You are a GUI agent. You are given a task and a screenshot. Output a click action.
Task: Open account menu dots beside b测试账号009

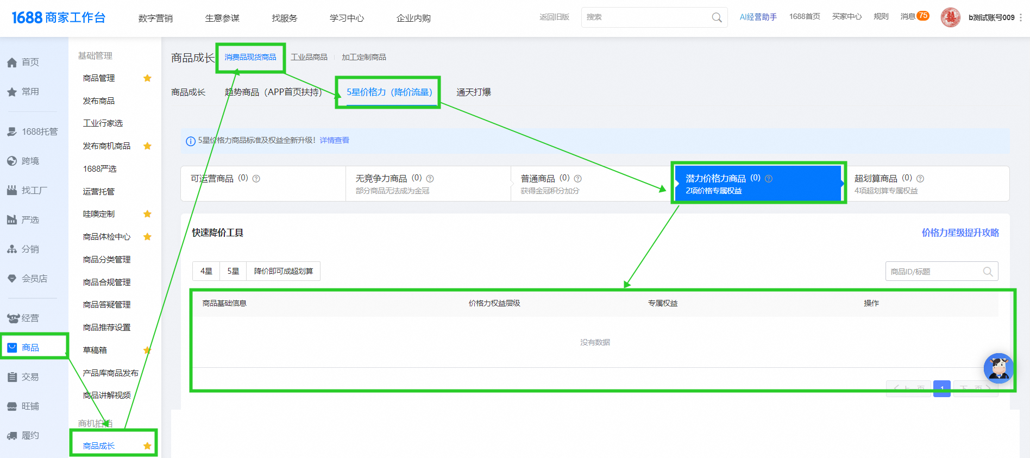[1021, 17]
